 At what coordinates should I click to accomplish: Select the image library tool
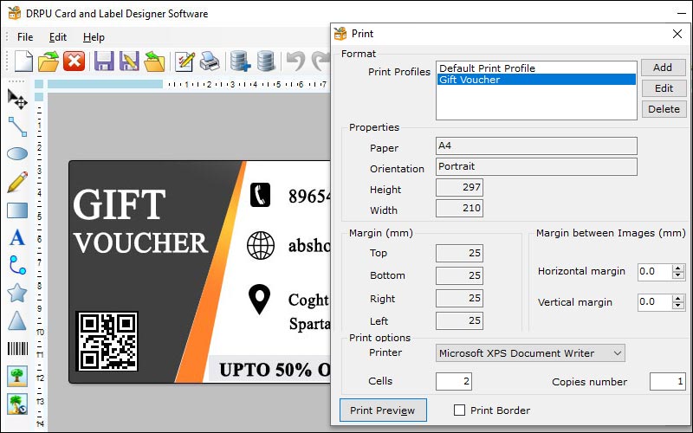click(17, 404)
